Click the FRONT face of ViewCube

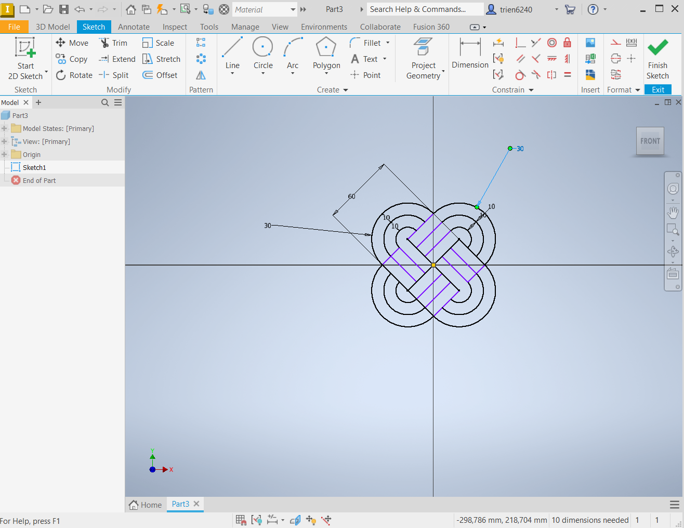point(650,141)
